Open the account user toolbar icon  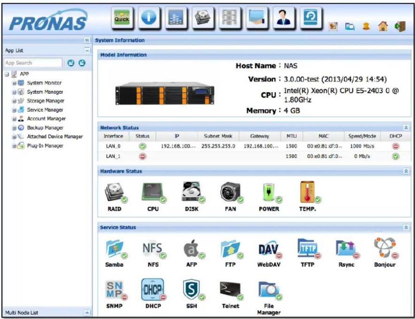(x=284, y=18)
